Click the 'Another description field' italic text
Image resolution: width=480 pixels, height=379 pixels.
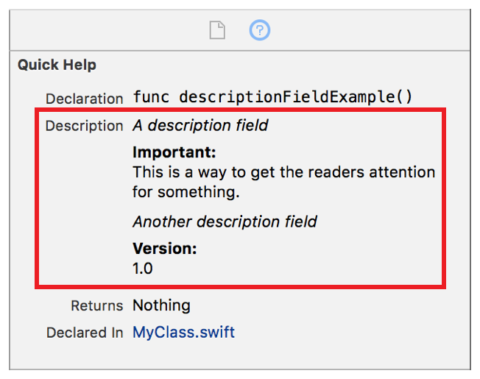pyautogui.click(x=225, y=221)
